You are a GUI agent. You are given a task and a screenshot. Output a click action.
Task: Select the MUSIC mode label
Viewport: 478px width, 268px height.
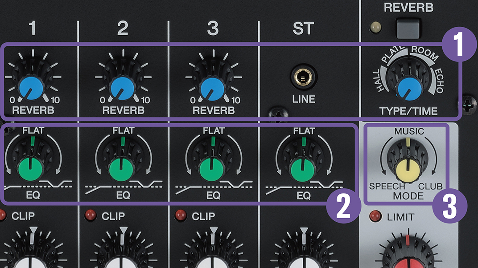pyautogui.click(x=409, y=131)
